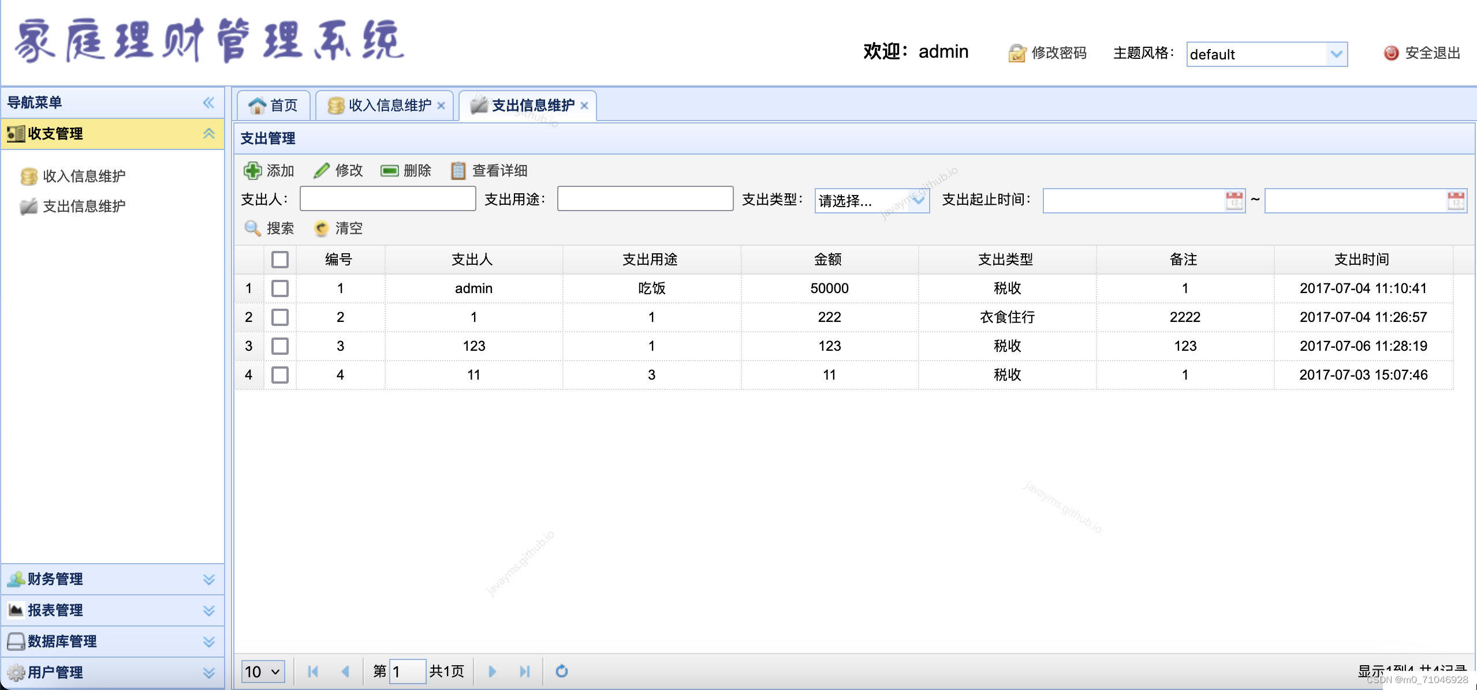The width and height of the screenshot is (1477, 690).
Task: Click the home icon on 首页 tab
Action: coord(256,106)
